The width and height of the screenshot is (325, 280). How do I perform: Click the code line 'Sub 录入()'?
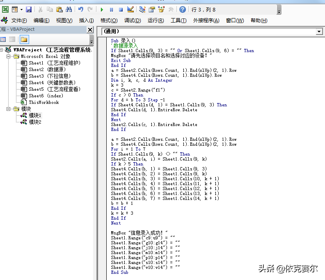tap(123, 41)
